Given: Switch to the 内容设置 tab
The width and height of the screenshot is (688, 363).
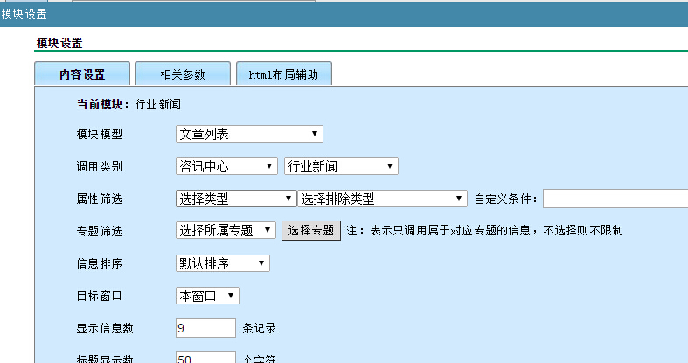Looking at the screenshot, I should coord(82,74).
